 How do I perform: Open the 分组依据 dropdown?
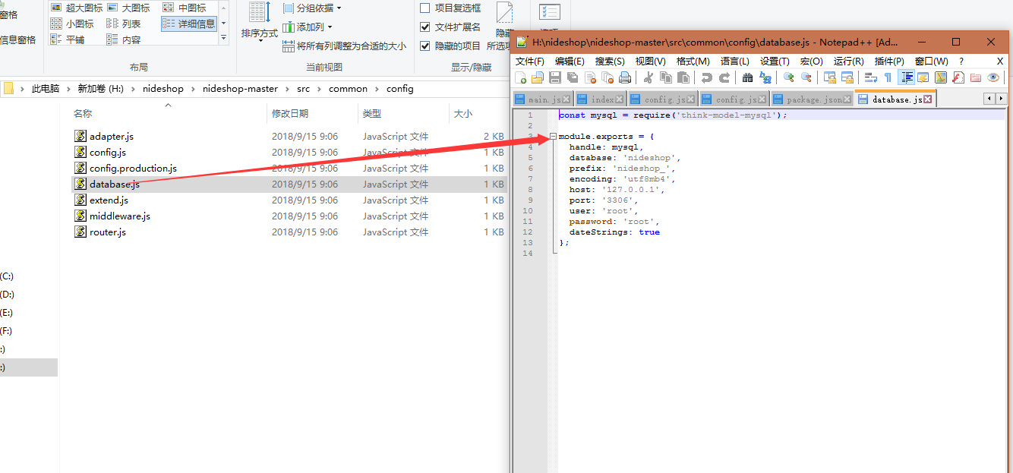coord(312,8)
